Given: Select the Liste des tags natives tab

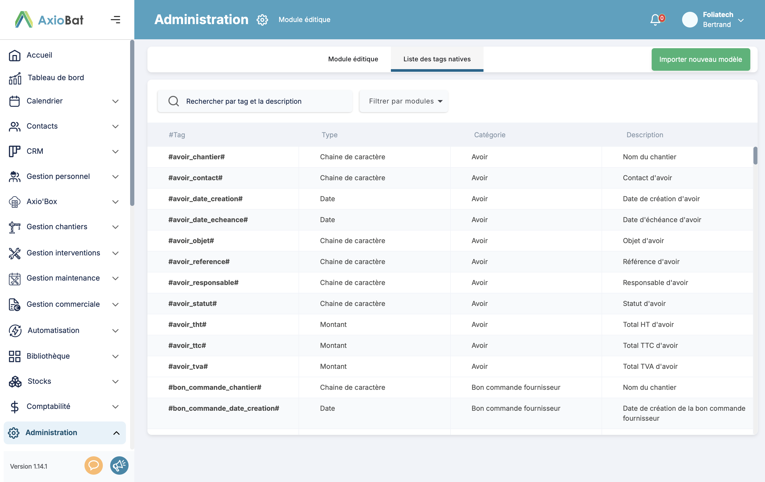Looking at the screenshot, I should (x=437, y=59).
